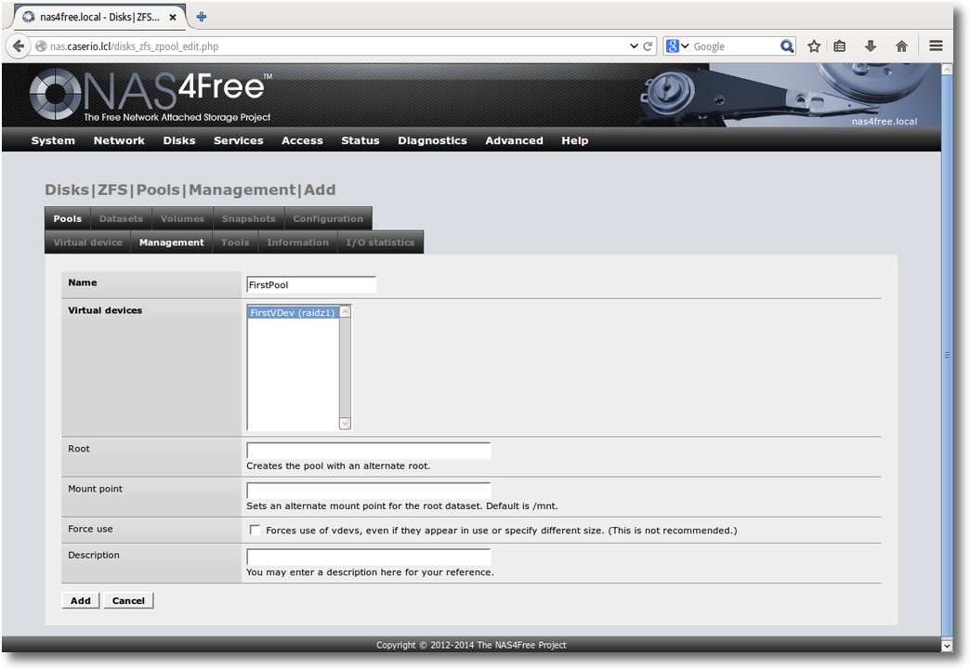Switch to the Snapshots tab
The image size is (970, 669).
coord(249,218)
